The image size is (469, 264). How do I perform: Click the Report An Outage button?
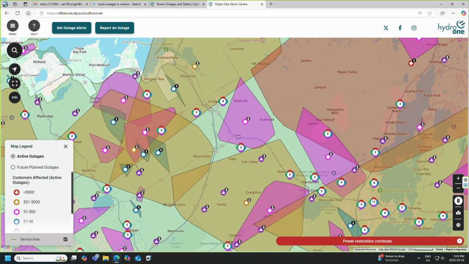[x=115, y=28]
